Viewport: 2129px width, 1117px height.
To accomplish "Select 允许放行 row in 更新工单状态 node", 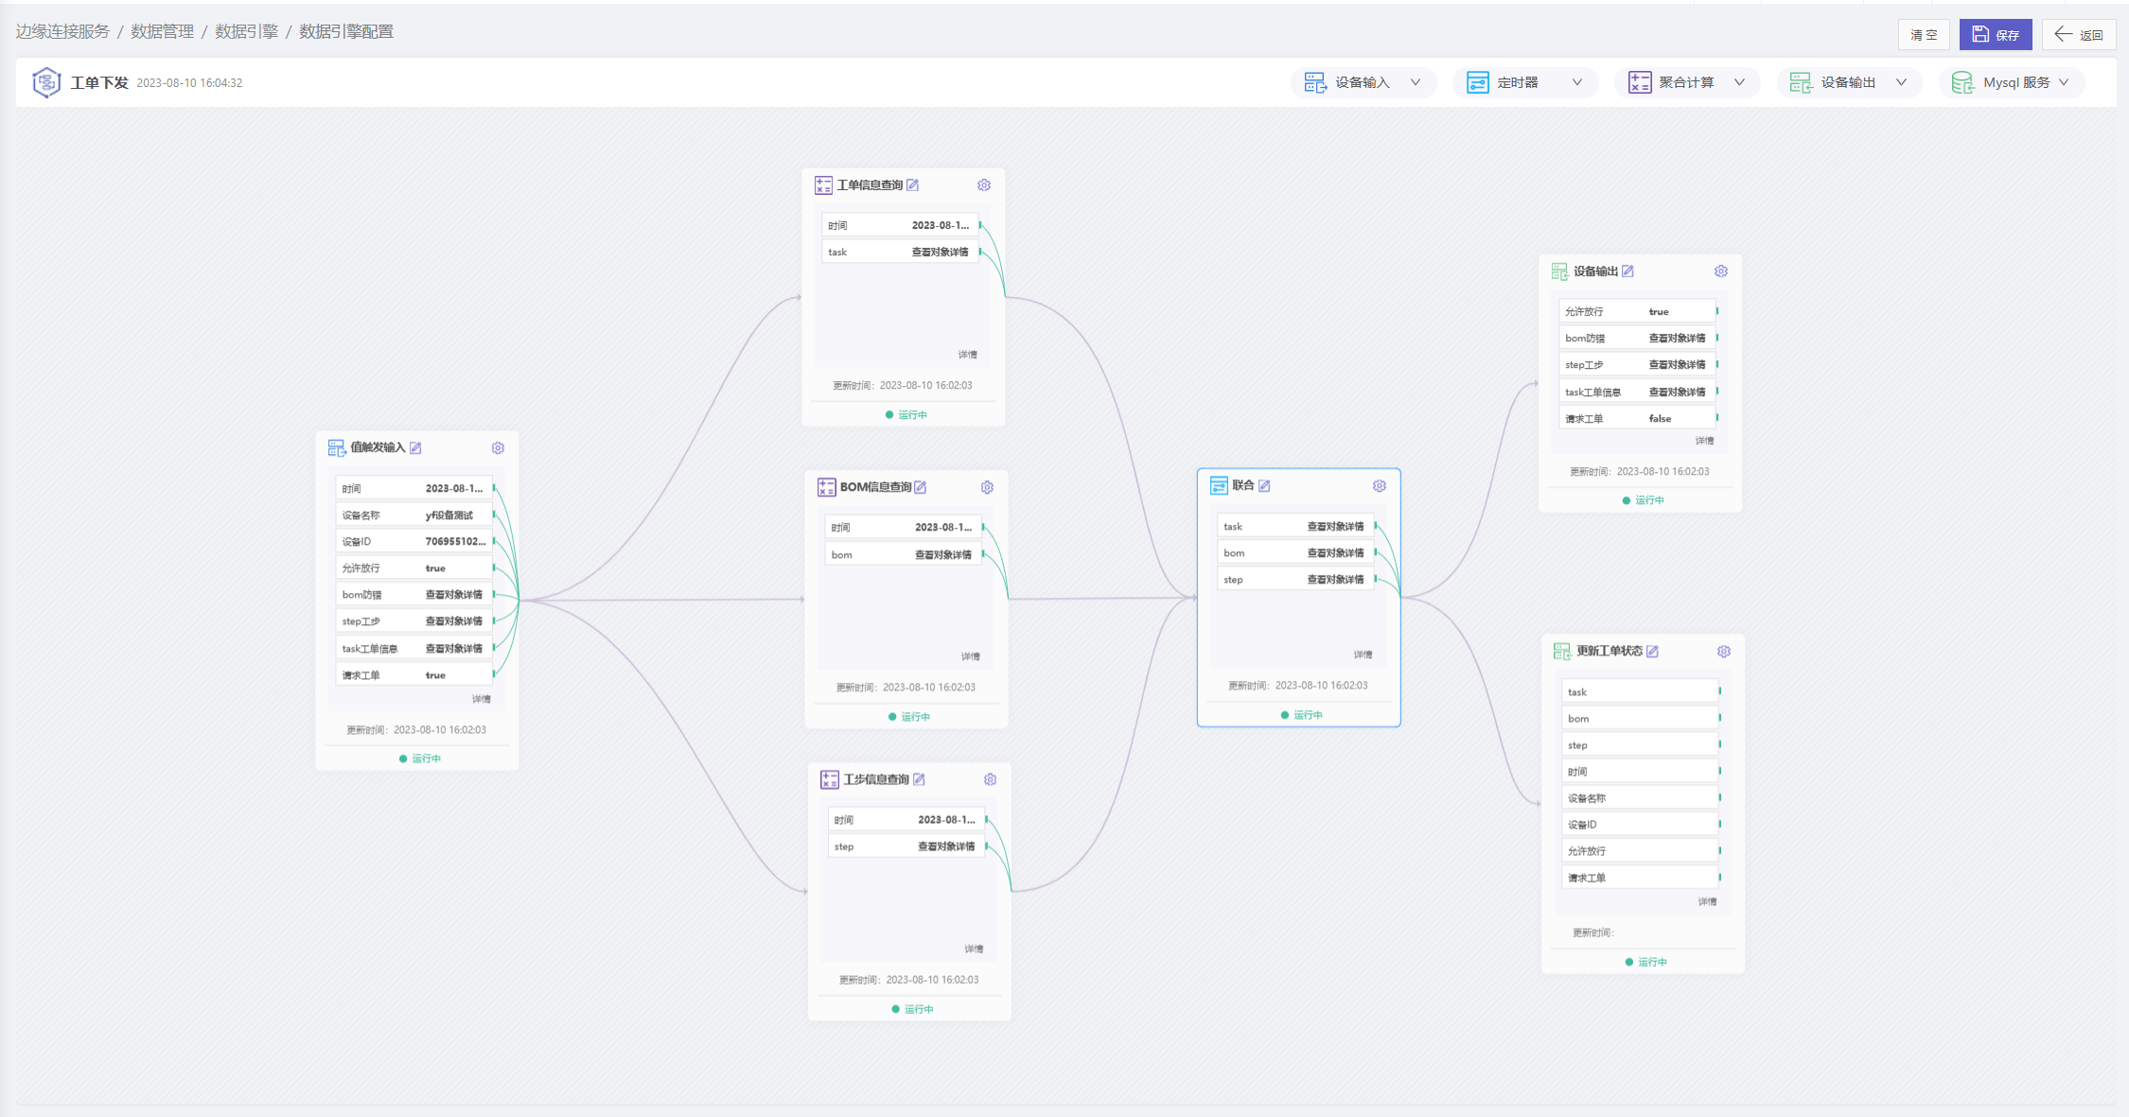I will coord(1641,851).
